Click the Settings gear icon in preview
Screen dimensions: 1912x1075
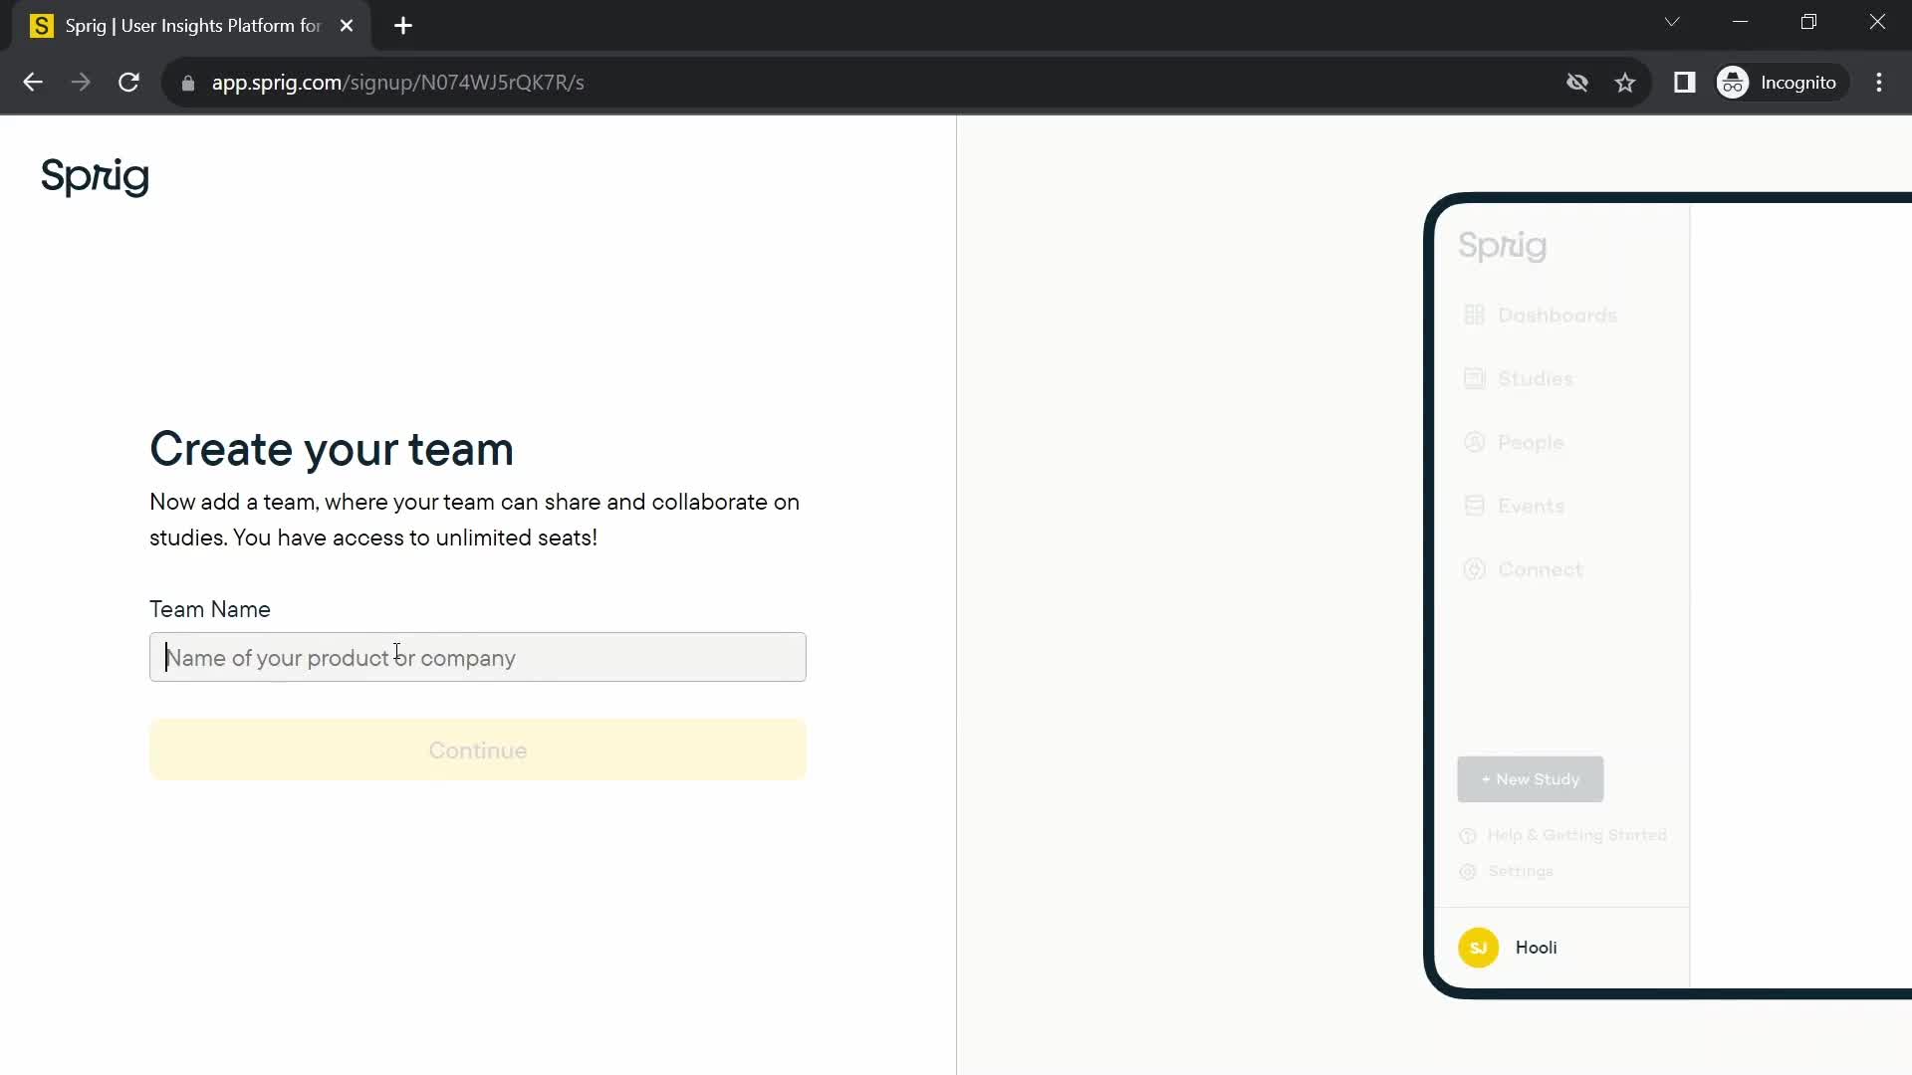pos(1468,872)
